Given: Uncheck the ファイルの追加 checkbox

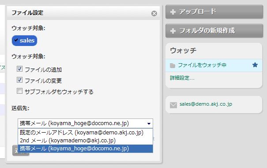Looking at the screenshot, I should (19, 69).
